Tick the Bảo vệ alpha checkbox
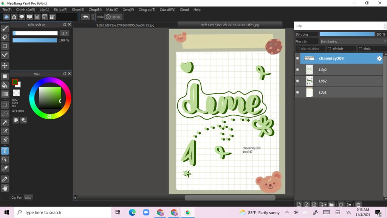 298,49
